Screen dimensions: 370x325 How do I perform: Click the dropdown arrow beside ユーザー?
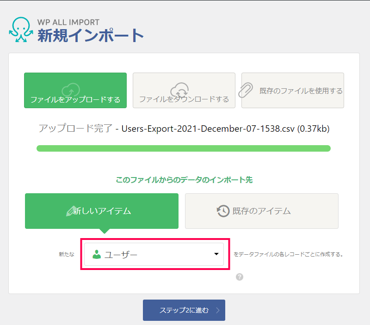point(216,254)
